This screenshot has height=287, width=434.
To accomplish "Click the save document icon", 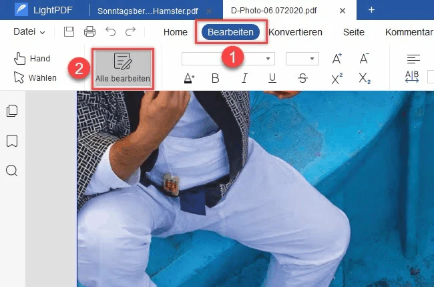I will point(69,32).
